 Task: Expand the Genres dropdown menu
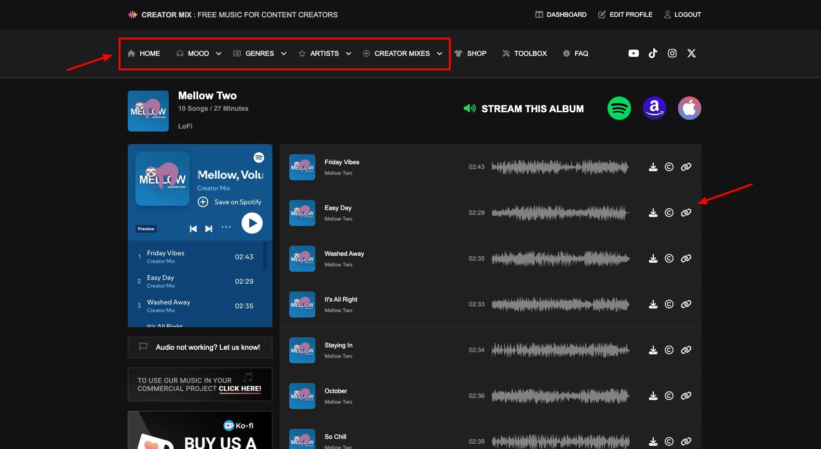259,53
